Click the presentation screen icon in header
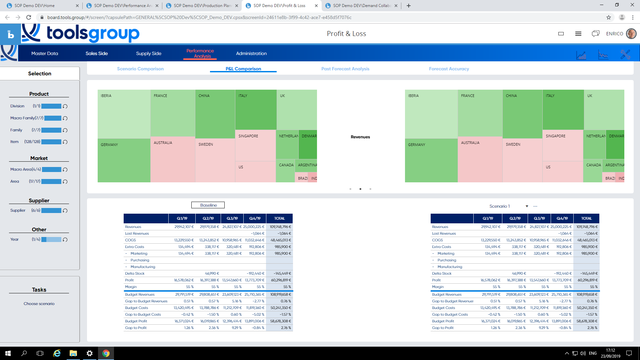640x360 pixels. point(561,34)
